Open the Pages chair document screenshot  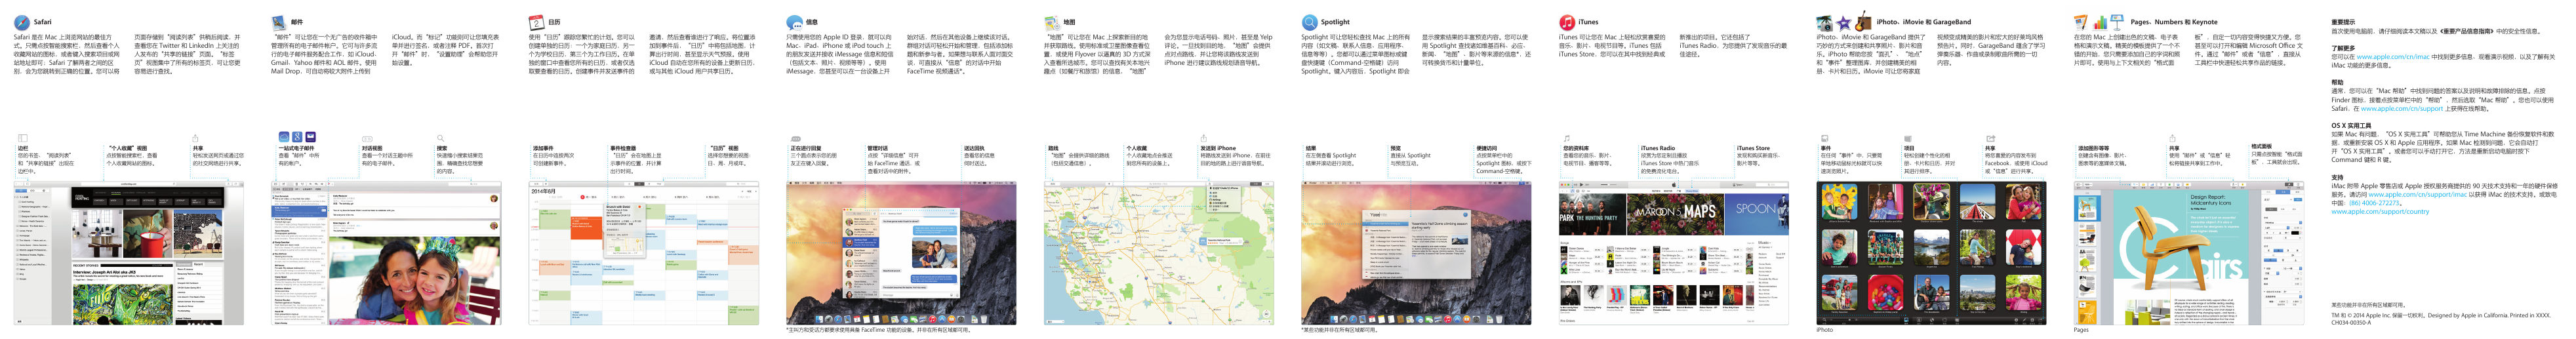(2189, 253)
